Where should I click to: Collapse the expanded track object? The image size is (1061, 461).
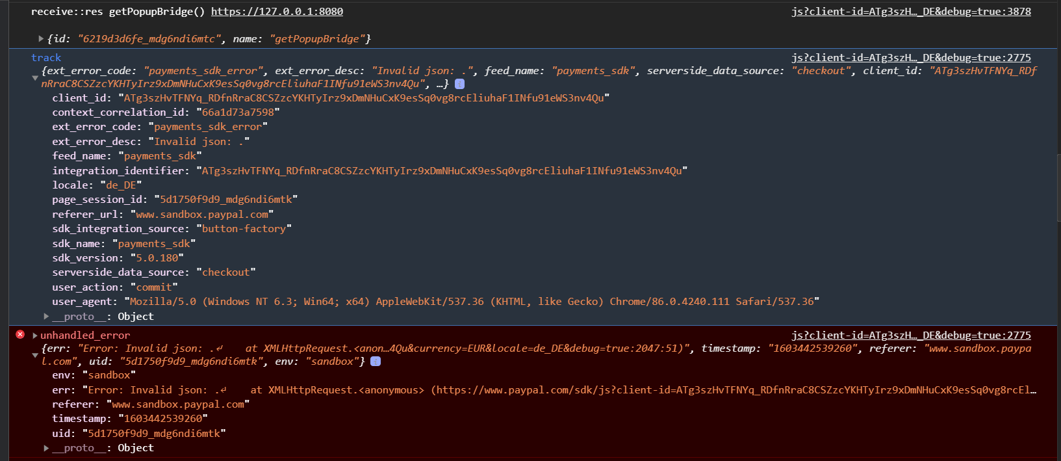point(35,77)
